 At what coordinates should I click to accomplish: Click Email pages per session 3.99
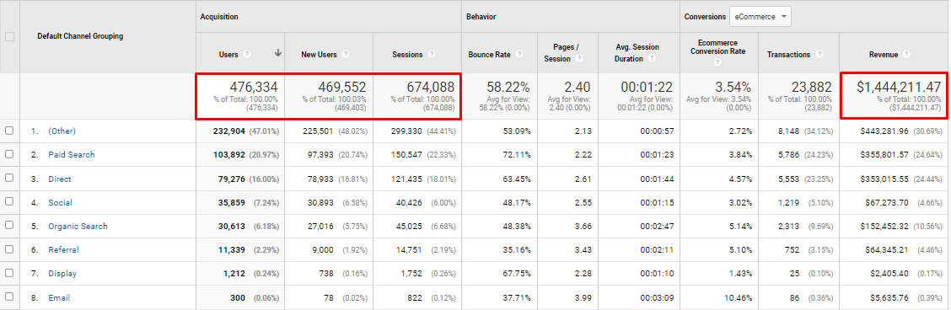point(583,297)
